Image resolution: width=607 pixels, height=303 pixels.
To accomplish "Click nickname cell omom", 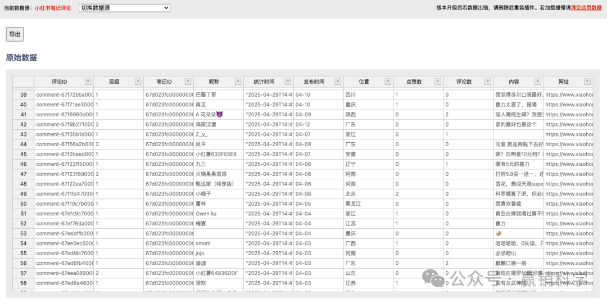I will (x=219, y=243).
